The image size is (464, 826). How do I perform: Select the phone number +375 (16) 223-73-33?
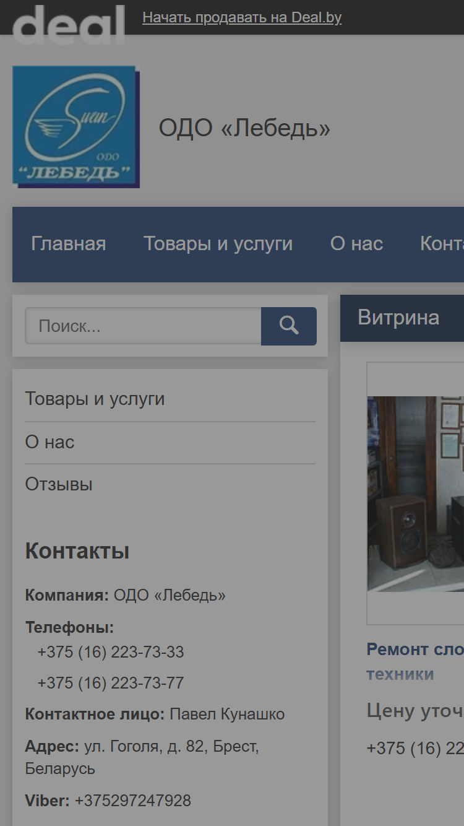click(x=111, y=652)
